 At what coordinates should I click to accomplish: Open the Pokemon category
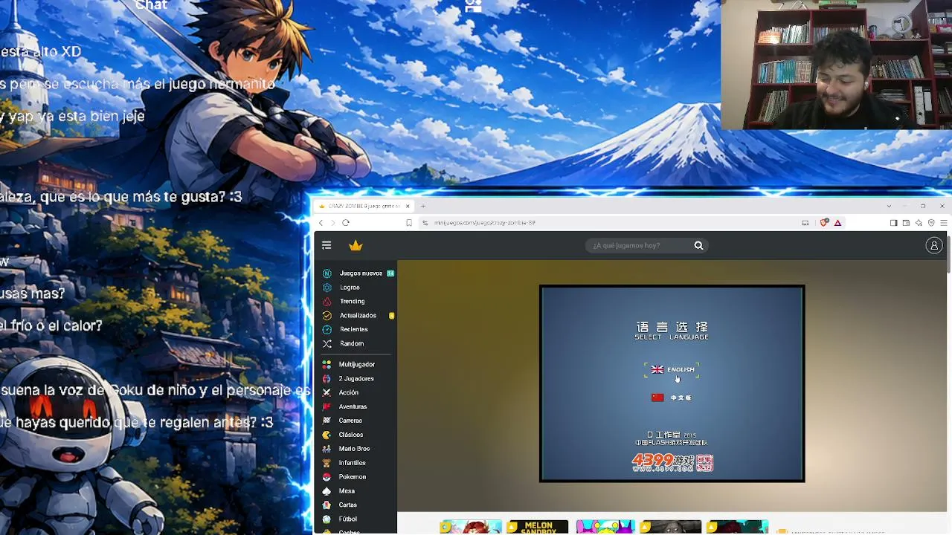[352, 477]
